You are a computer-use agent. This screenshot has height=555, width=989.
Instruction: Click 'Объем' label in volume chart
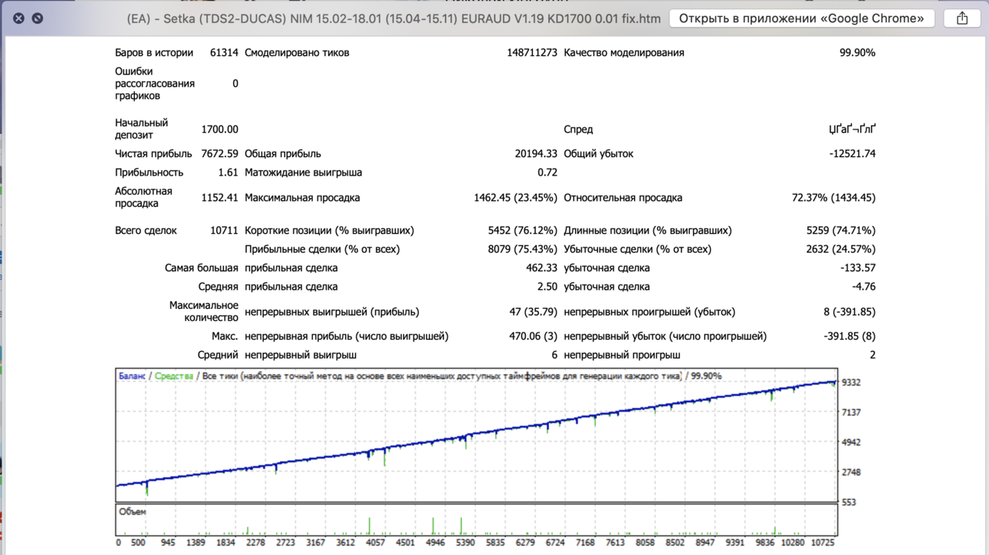pos(132,511)
